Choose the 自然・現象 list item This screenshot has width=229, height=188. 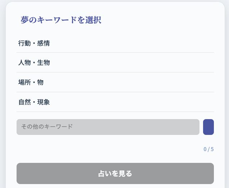(x=34, y=102)
